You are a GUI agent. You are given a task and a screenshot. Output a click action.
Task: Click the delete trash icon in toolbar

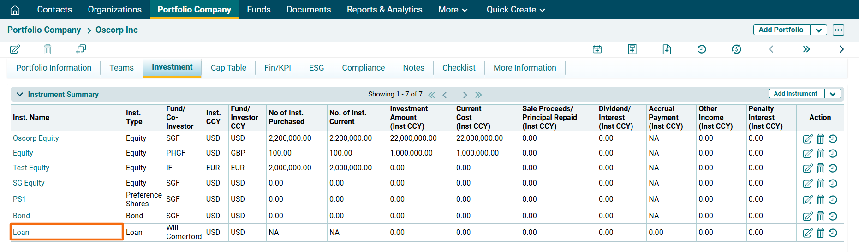pos(48,49)
